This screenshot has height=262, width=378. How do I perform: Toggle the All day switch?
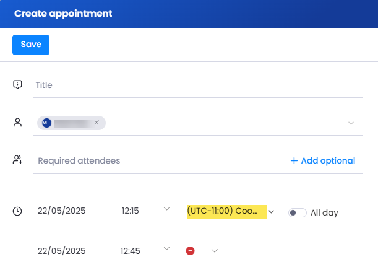[297, 213]
